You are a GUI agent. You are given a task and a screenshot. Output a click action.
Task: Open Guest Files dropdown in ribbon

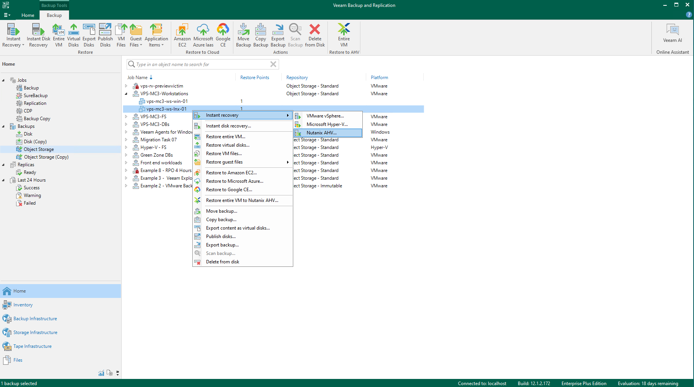(136, 41)
